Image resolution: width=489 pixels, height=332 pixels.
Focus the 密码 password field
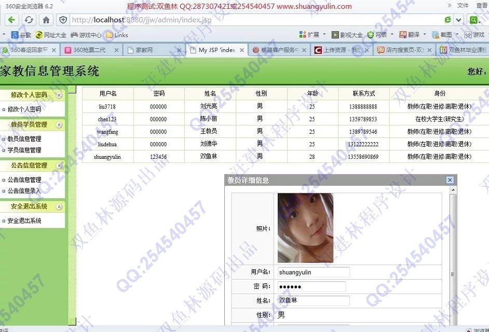coord(311,286)
